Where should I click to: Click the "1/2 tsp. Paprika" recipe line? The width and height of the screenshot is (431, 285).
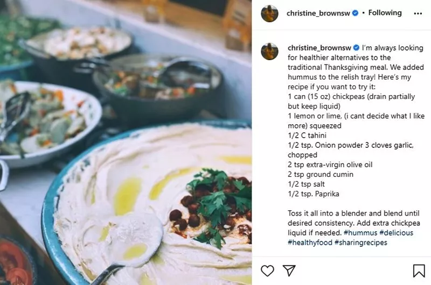[314, 194]
